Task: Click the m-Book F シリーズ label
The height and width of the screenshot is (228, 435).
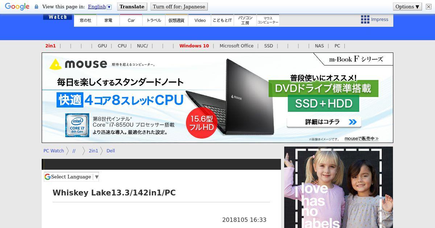Action: pyautogui.click(x=356, y=59)
